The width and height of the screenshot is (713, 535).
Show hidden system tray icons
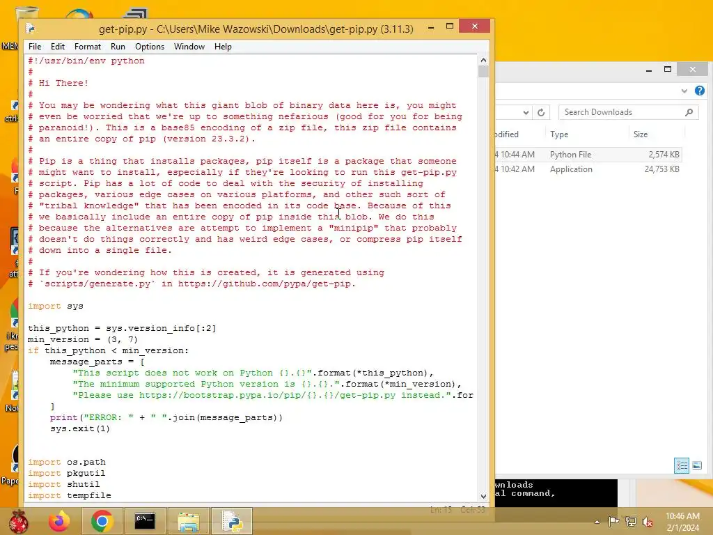597,522
